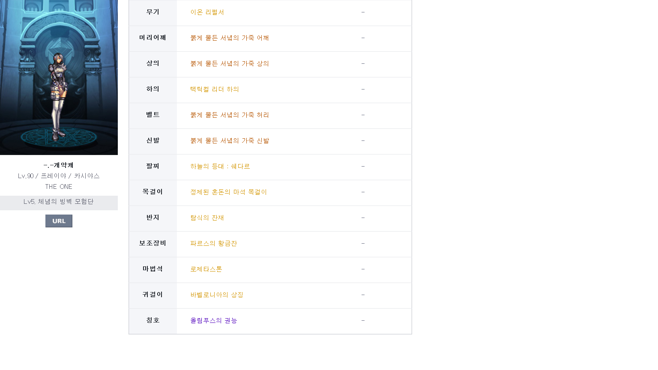Screen dimensions: 658x370
Task: Click the 택틱컬 리더 하의 item
Action: 215,90
